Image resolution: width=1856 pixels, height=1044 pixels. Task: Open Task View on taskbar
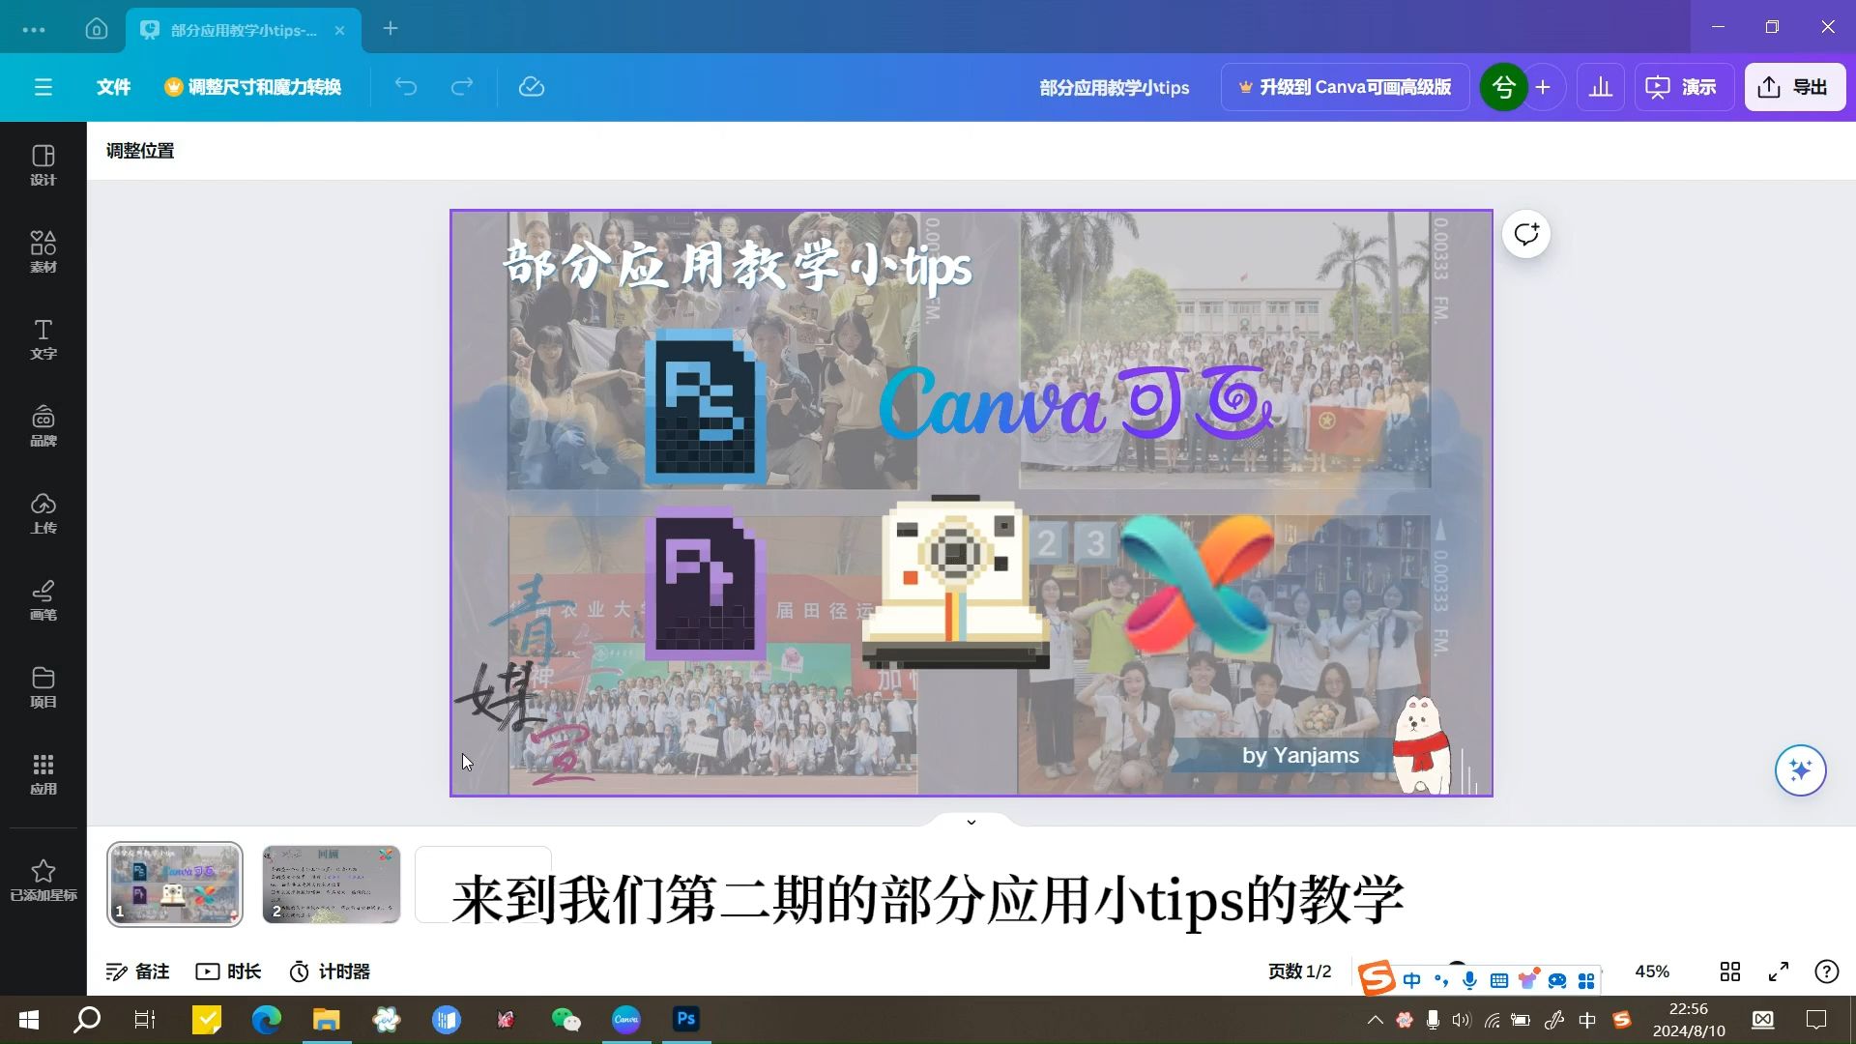tap(145, 1020)
